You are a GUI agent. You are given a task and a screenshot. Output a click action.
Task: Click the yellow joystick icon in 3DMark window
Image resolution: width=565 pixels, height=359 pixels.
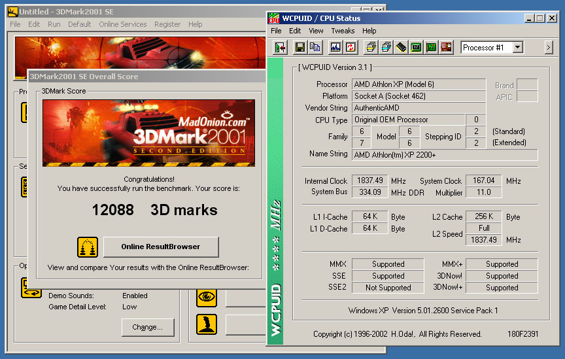207,324
